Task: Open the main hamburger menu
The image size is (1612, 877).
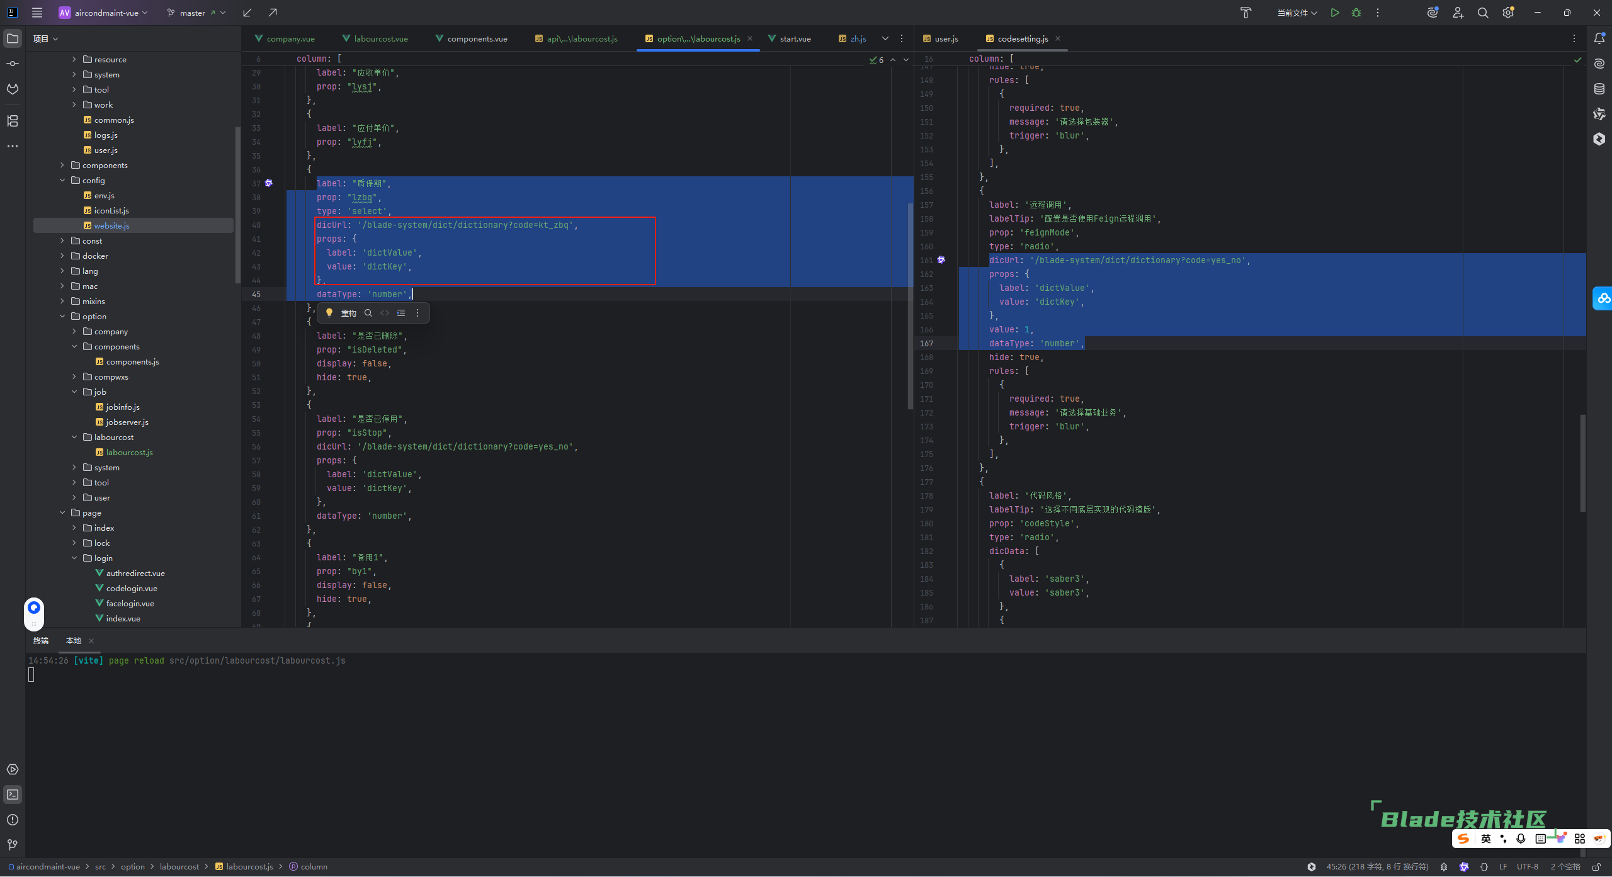Action: (37, 13)
